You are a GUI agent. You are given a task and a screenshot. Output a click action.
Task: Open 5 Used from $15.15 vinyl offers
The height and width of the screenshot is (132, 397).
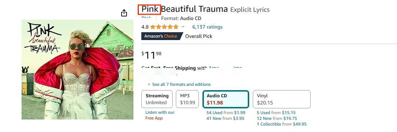tap(276, 113)
